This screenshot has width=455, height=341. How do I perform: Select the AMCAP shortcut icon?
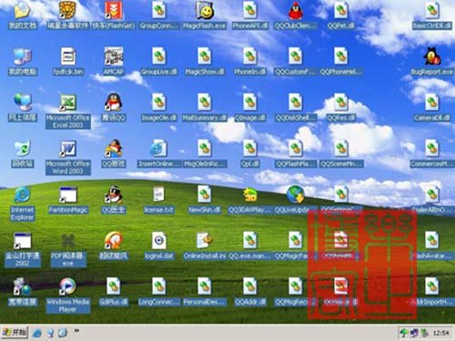(x=113, y=56)
